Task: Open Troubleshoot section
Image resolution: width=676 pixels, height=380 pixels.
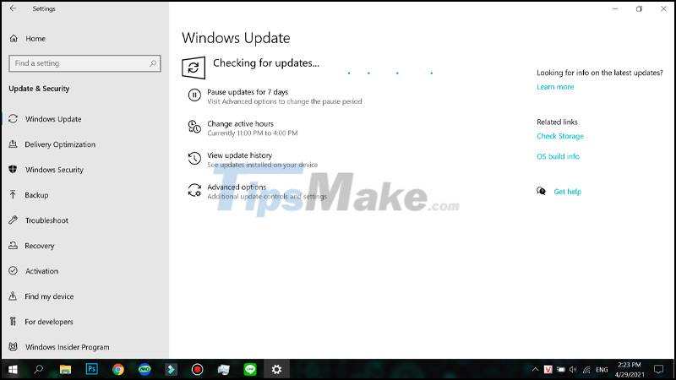Action: pyautogui.click(x=46, y=220)
